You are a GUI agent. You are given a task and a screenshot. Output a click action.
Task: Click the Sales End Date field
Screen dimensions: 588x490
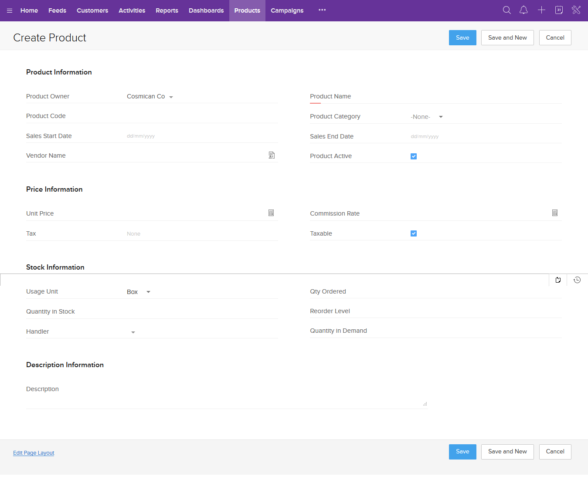click(x=486, y=136)
